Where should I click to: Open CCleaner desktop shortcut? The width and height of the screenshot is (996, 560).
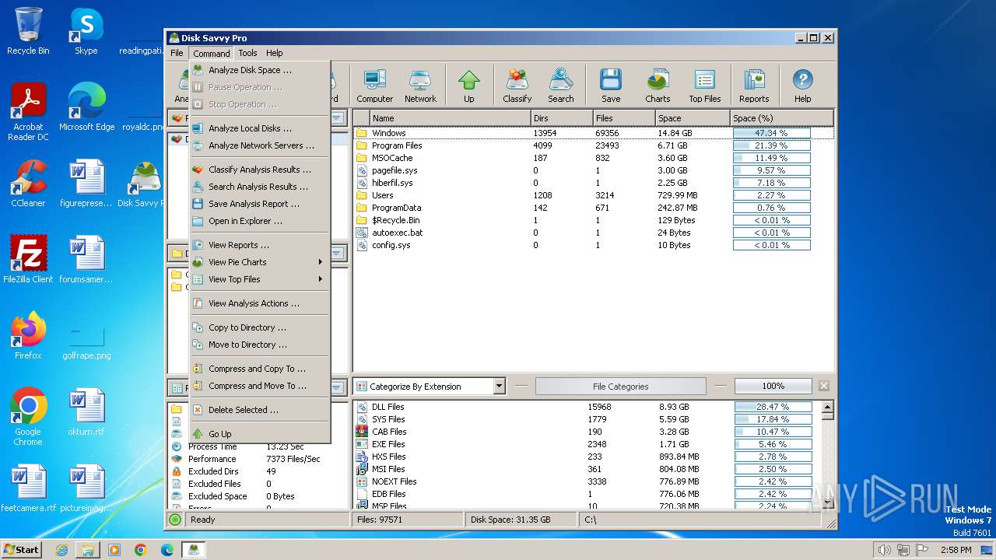pos(28,184)
